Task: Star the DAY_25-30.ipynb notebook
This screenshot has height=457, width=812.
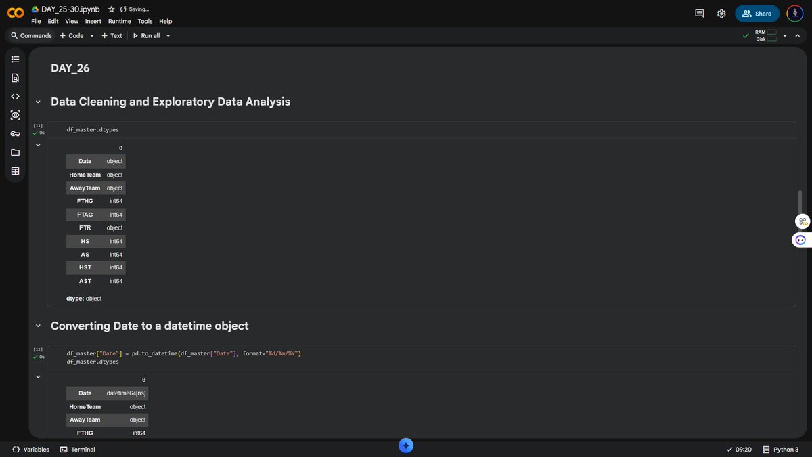Action: tap(112, 9)
